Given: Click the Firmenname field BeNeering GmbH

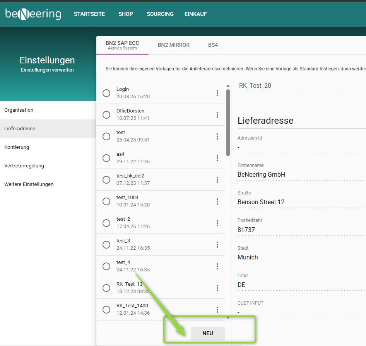Looking at the screenshot, I should pyautogui.click(x=301, y=175).
